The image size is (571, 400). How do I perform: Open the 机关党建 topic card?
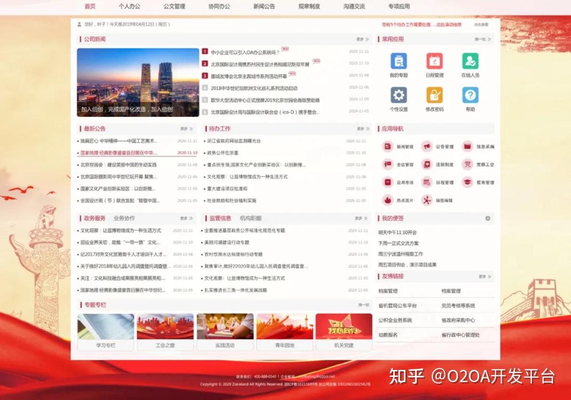(344, 332)
